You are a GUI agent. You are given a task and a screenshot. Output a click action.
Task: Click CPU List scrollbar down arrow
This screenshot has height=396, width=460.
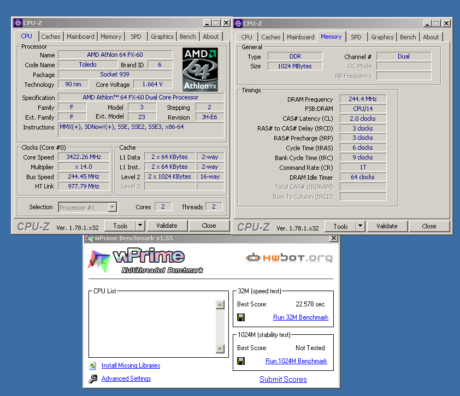pos(220,349)
